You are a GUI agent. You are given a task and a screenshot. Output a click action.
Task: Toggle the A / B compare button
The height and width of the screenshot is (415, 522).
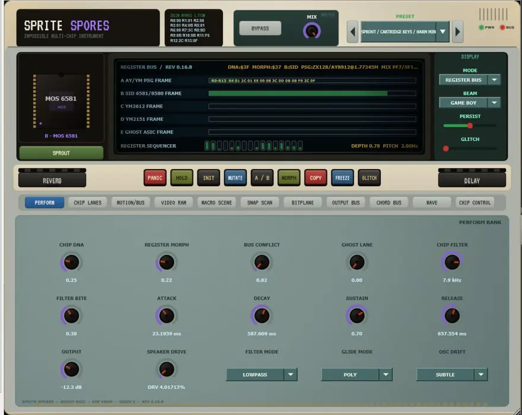[x=262, y=178]
